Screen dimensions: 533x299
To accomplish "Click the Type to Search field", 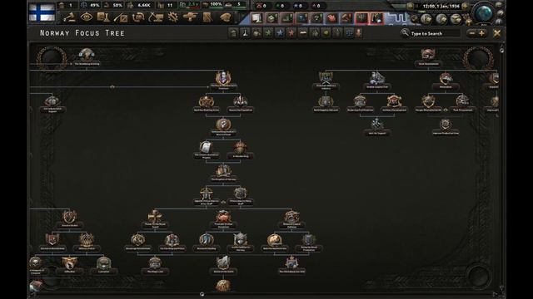I will 431,33.
